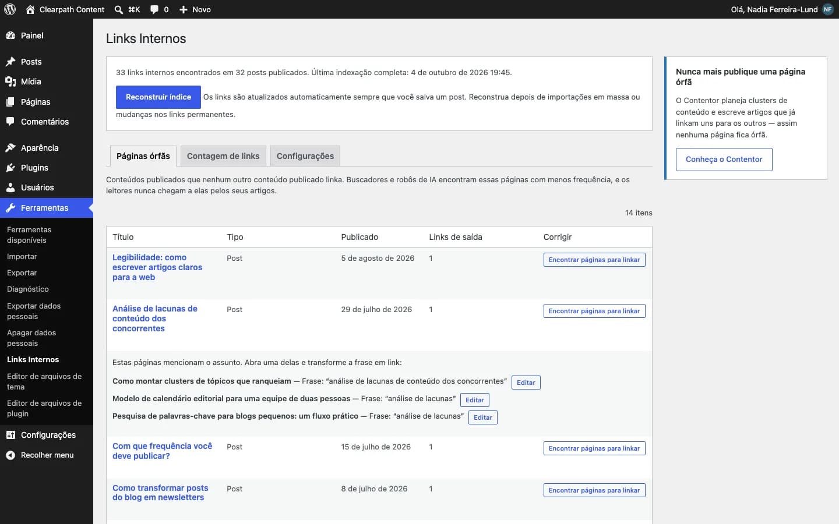Switch to the Contagem de links tab
Screen dimensions: 839x524
[x=223, y=156]
